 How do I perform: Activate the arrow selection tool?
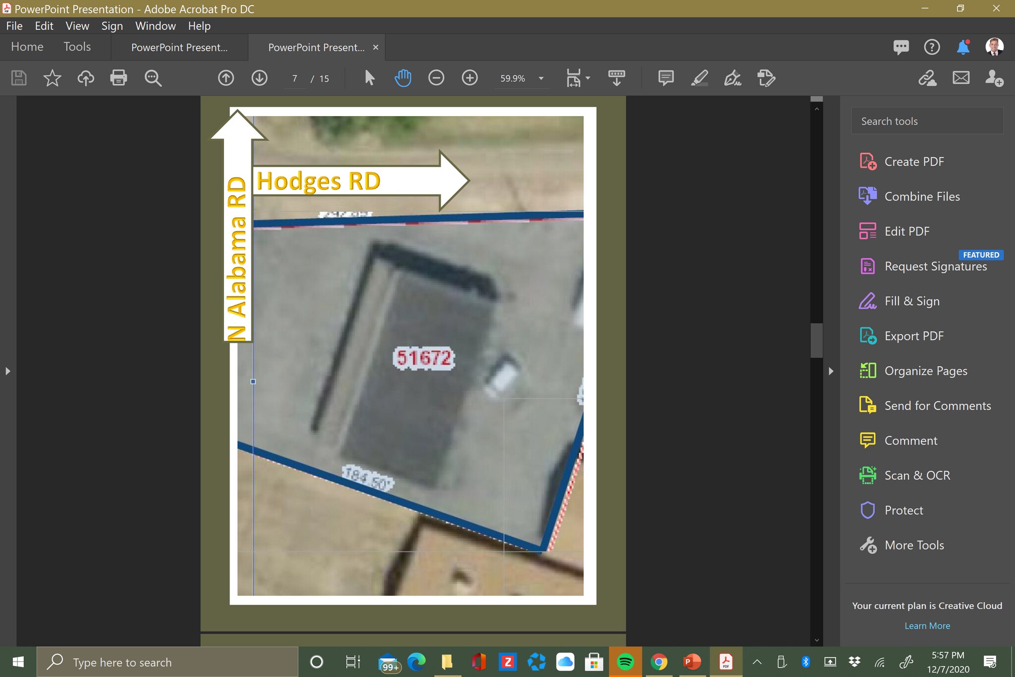369,78
